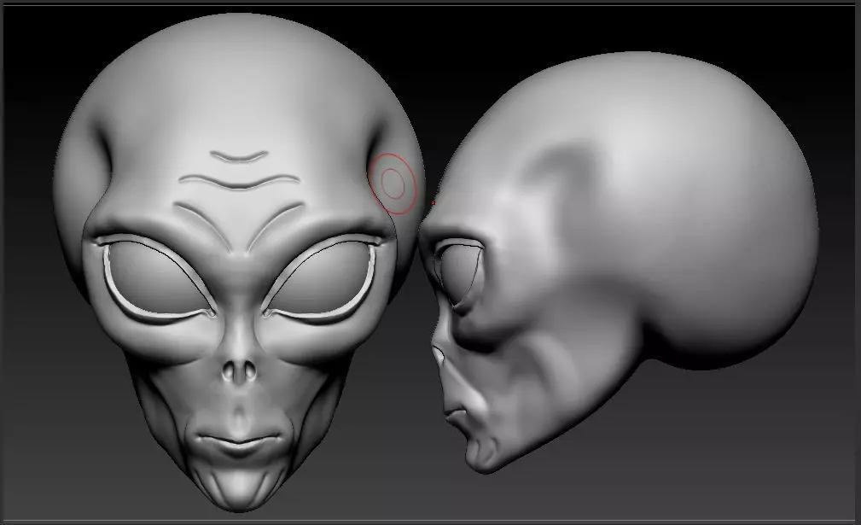The image size is (861, 525).
Task: Select the front-view alien's mouth
Action: (239, 443)
